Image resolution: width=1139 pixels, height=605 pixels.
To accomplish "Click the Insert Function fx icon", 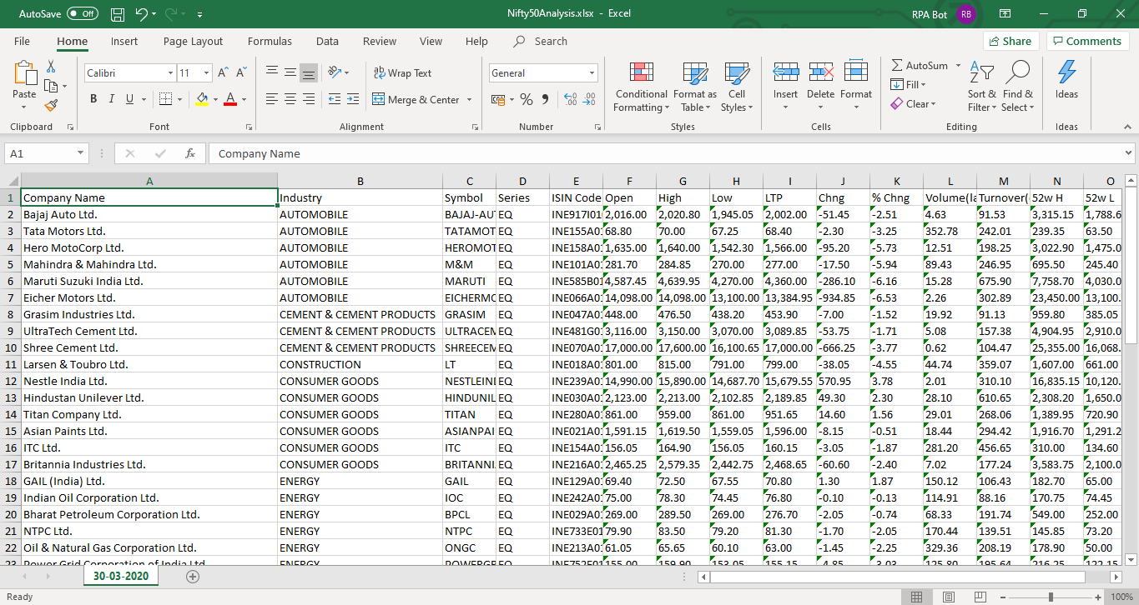I will tap(190, 153).
